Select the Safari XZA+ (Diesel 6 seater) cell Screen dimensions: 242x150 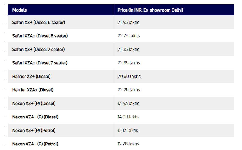(x=40, y=36)
